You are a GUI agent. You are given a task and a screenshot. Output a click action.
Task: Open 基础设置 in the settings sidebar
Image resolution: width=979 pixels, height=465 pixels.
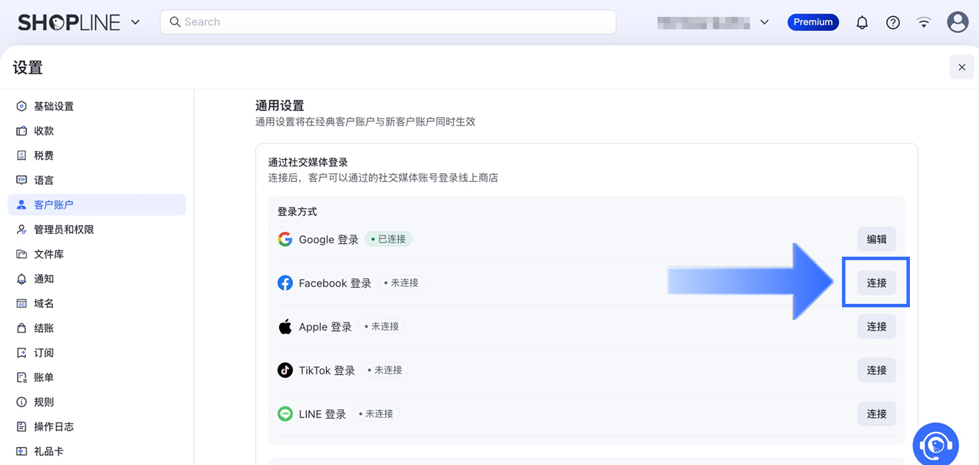tap(54, 106)
